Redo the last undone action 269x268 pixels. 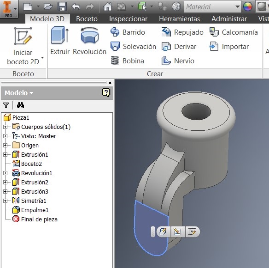[x=90, y=7]
